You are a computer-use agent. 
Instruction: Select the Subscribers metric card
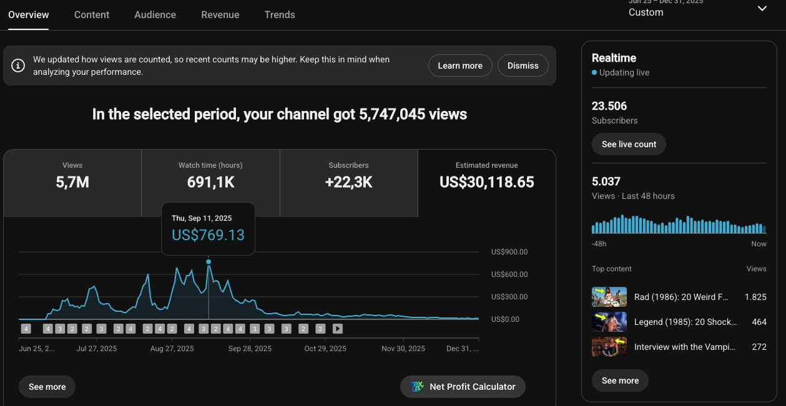pyautogui.click(x=348, y=183)
